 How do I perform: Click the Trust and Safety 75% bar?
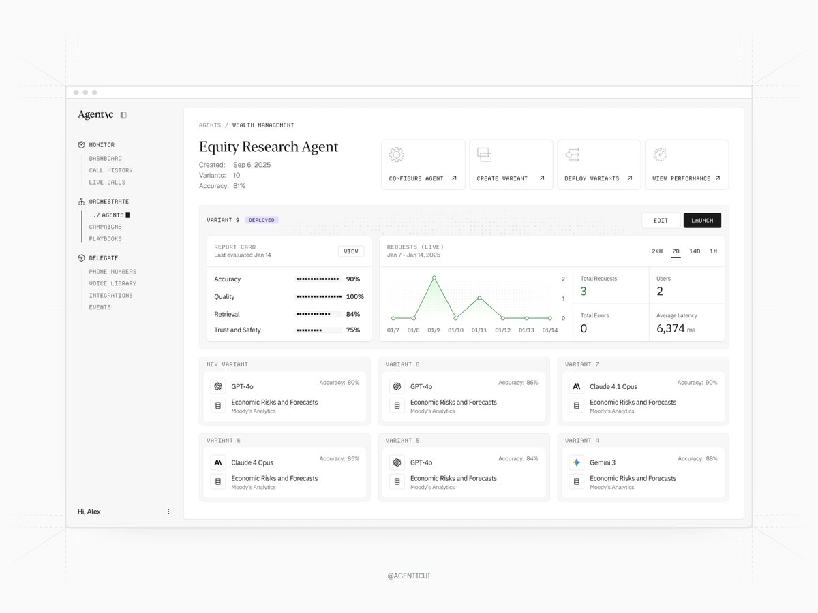pyautogui.click(x=319, y=330)
